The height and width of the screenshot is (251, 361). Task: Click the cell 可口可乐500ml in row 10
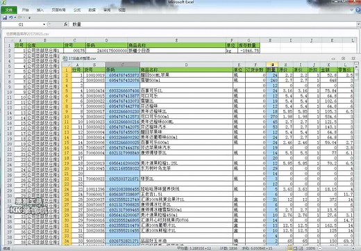pos(186,116)
